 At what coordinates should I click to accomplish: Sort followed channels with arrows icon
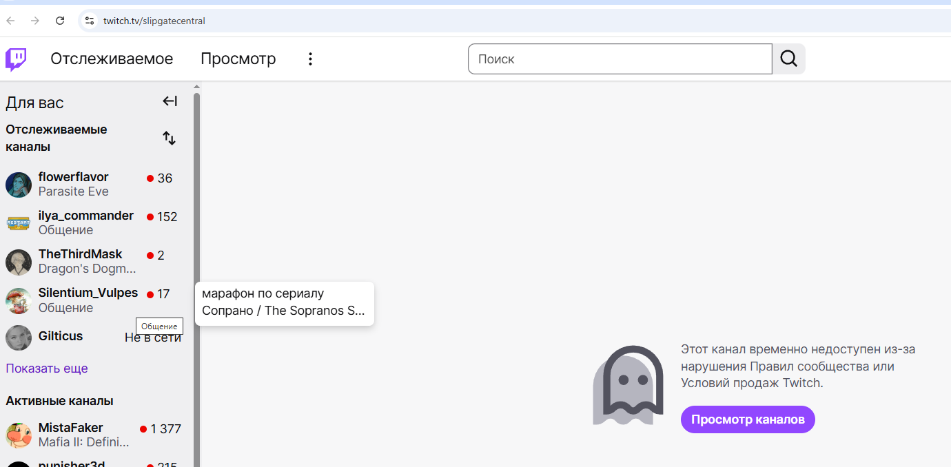pos(169,138)
